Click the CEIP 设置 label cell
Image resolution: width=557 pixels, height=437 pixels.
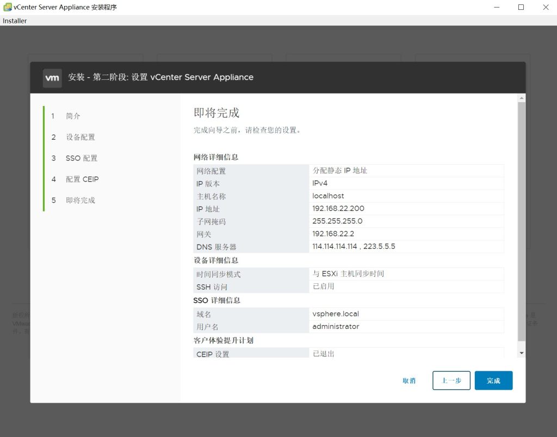click(x=251, y=353)
